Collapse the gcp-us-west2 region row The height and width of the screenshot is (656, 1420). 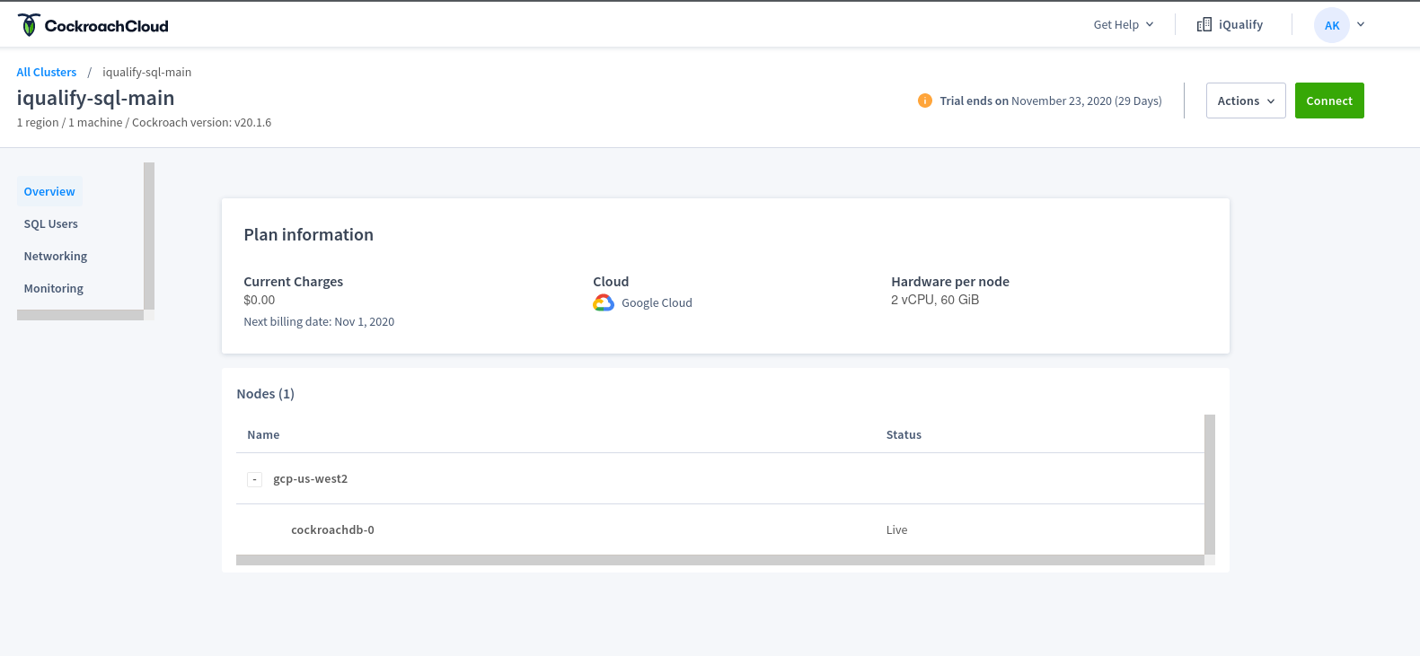tap(255, 480)
